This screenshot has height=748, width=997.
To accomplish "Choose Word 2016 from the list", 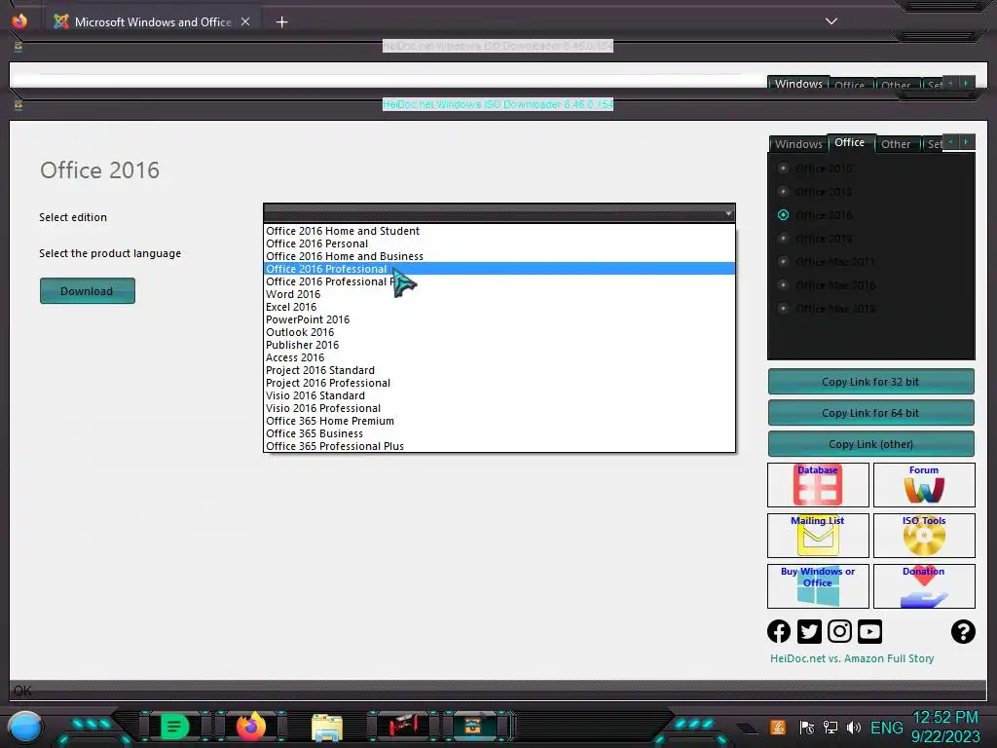I will 499,294.
